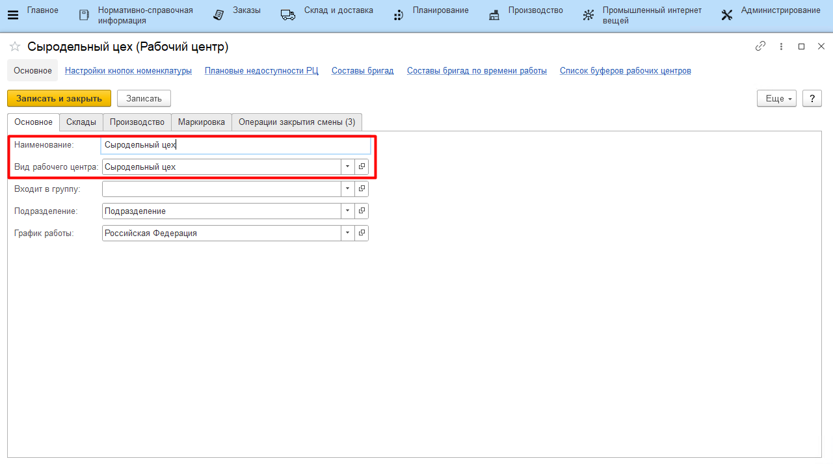Switch to the Маркировка tab
Image resolution: width=833 pixels, height=465 pixels.
point(202,122)
